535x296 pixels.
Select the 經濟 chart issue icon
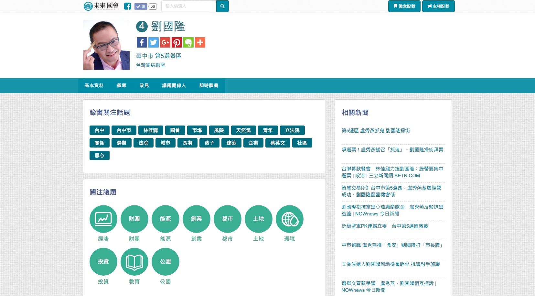103,219
